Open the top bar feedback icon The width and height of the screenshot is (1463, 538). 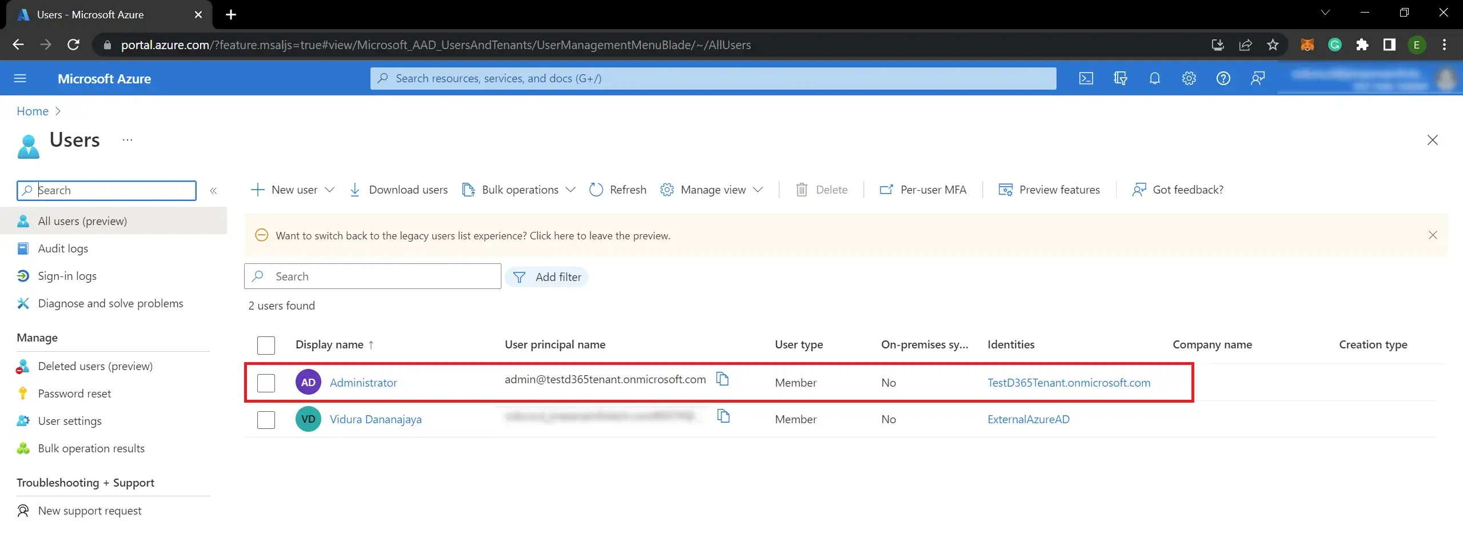1257,78
